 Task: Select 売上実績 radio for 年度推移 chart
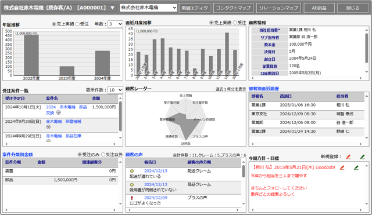click(x=54, y=24)
